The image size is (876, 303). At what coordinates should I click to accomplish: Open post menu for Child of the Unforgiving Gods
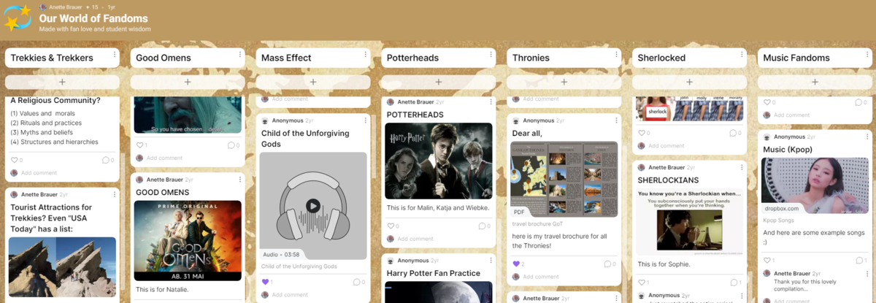tap(364, 120)
